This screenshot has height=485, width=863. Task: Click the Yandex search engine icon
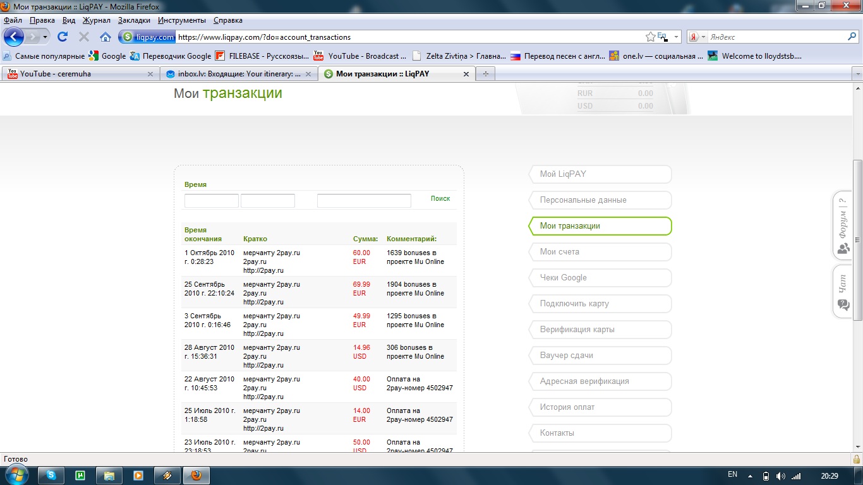(693, 37)
